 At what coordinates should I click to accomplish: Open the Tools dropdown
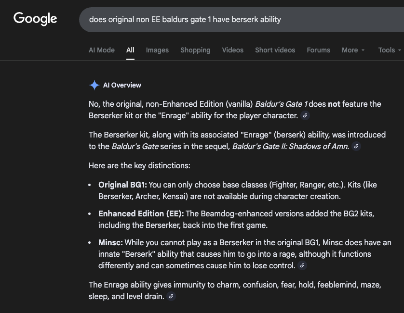(x=390, y=50)
